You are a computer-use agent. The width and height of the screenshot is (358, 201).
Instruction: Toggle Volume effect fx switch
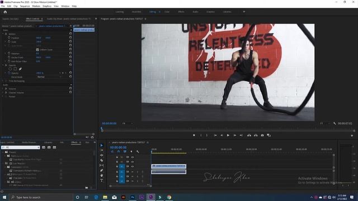point(6,89)
